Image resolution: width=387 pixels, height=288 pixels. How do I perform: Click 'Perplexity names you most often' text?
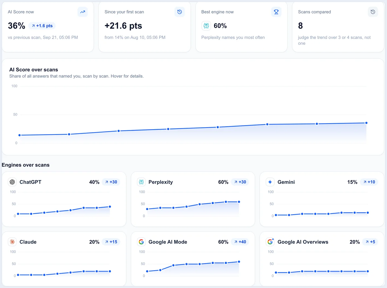(x=233, y=37)
